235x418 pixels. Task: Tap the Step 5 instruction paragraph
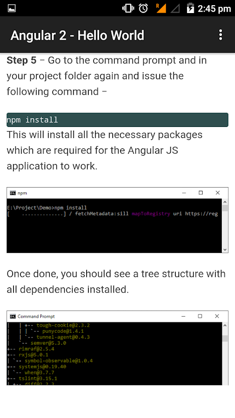(x=107, y=76)
